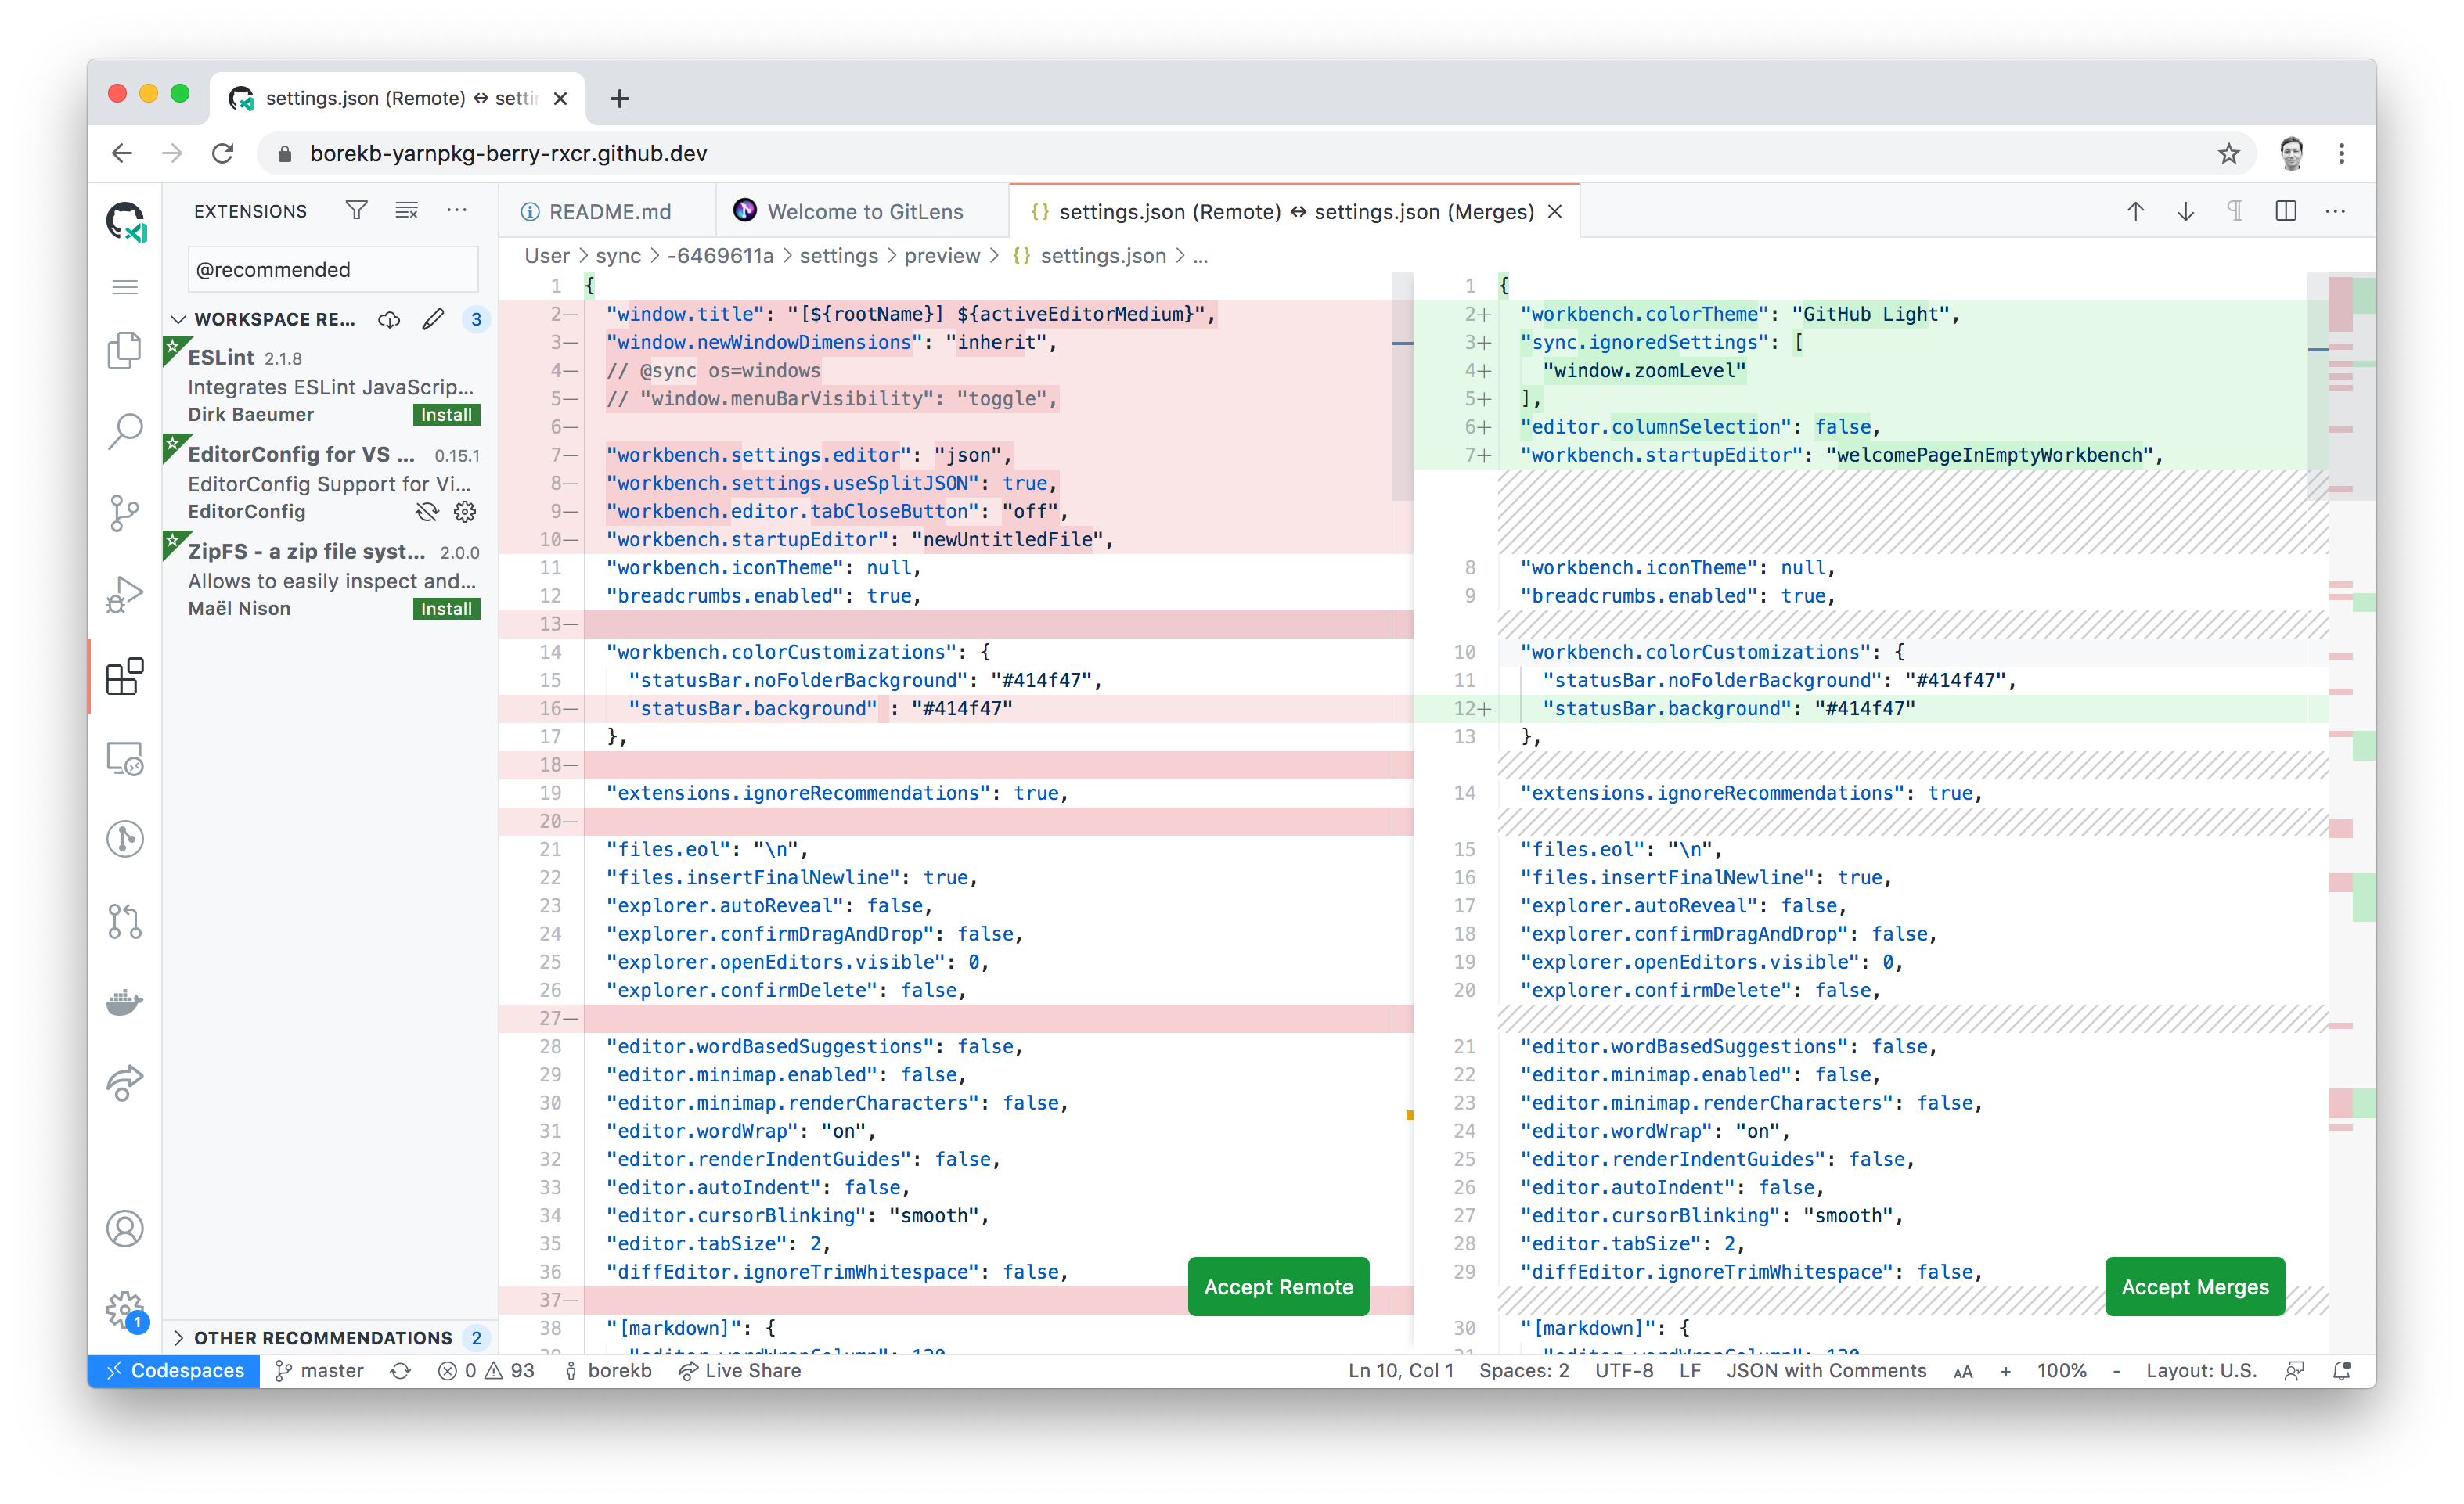Install workspace recommended extensions cloud icon
2464x1504 pixels.
tap(389, 319)
